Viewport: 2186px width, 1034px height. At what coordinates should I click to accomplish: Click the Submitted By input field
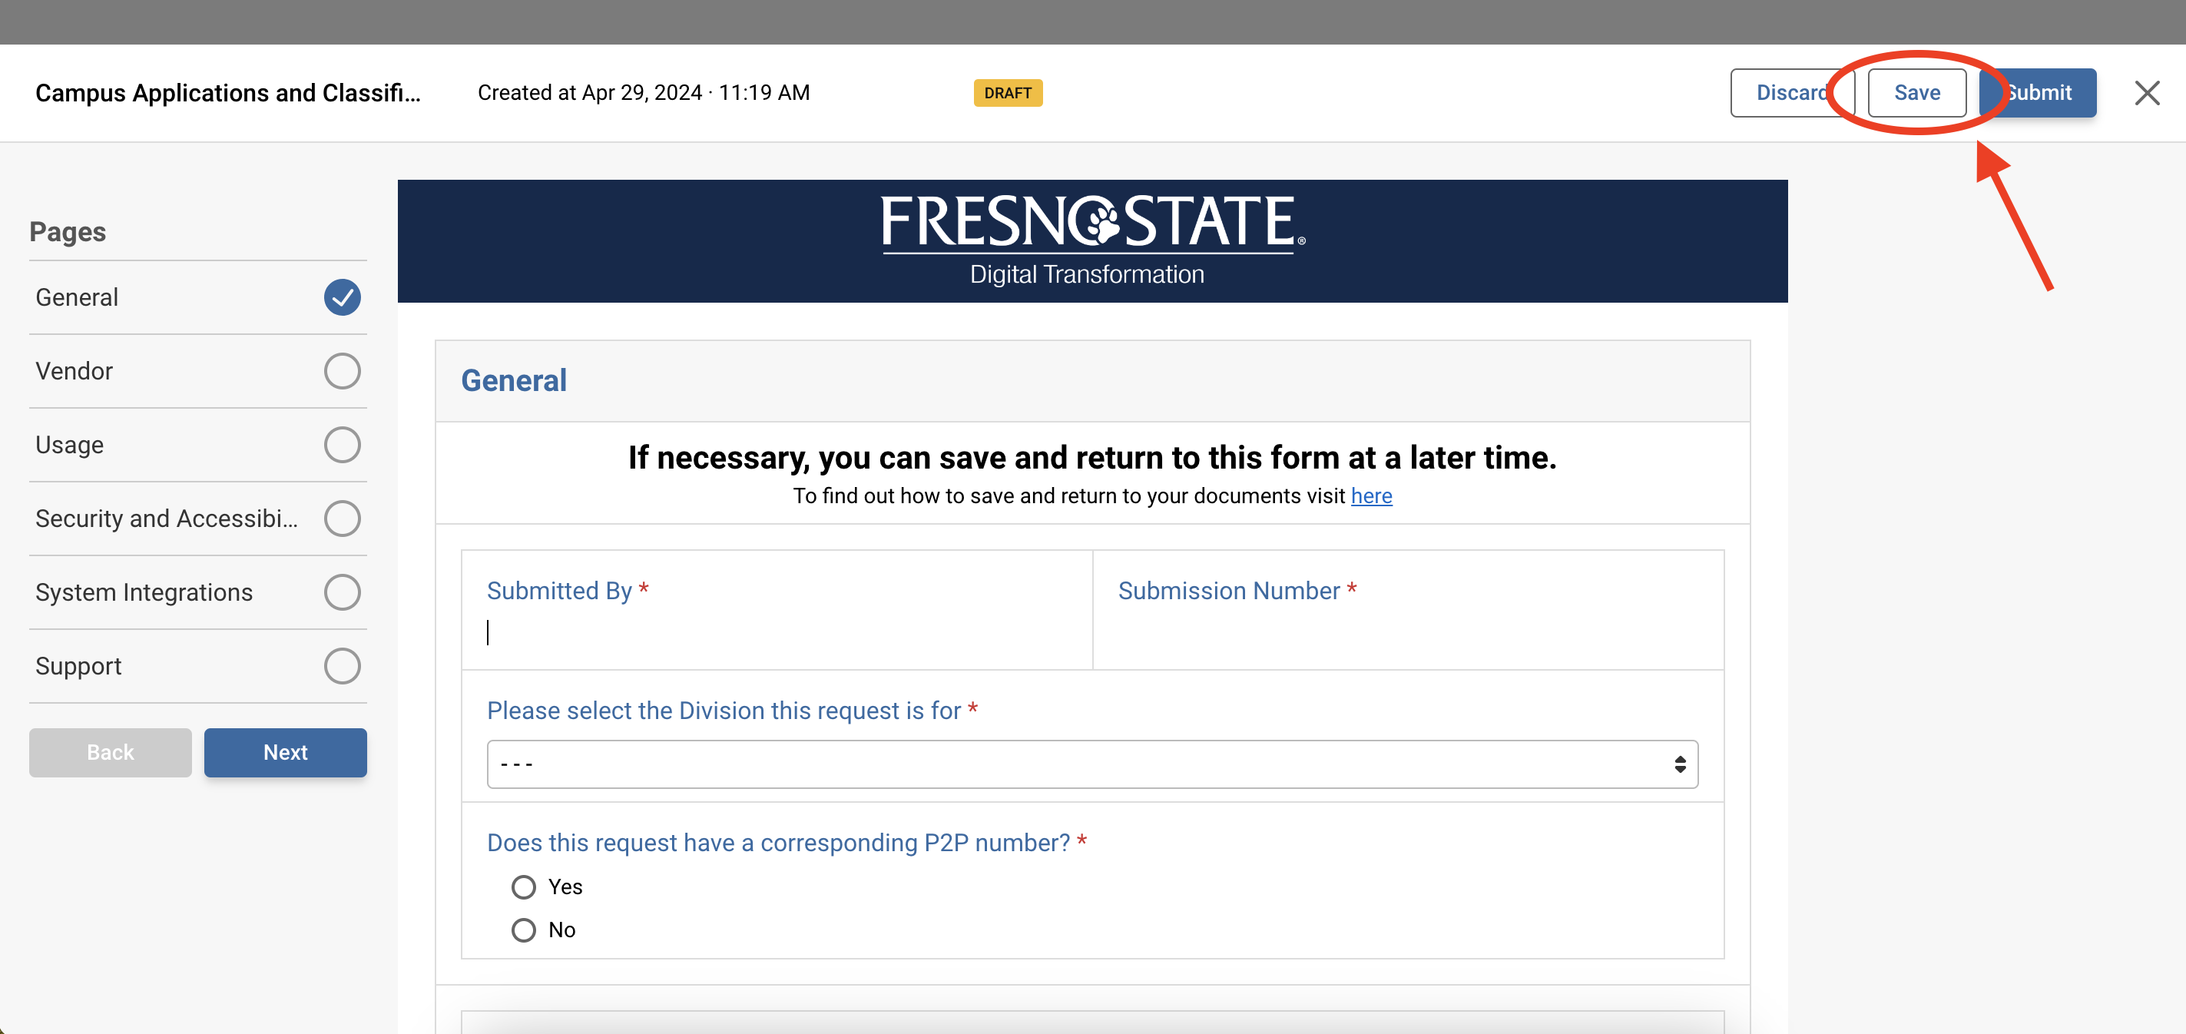click(x=777, y=633)
